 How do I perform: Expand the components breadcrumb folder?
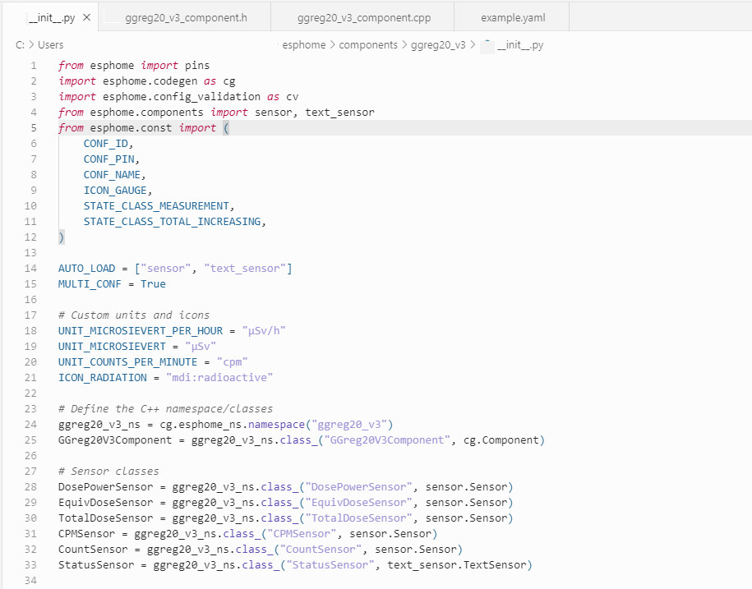[x=368, y=45]
